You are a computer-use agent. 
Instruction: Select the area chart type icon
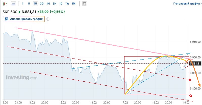(x=13, y=4)
